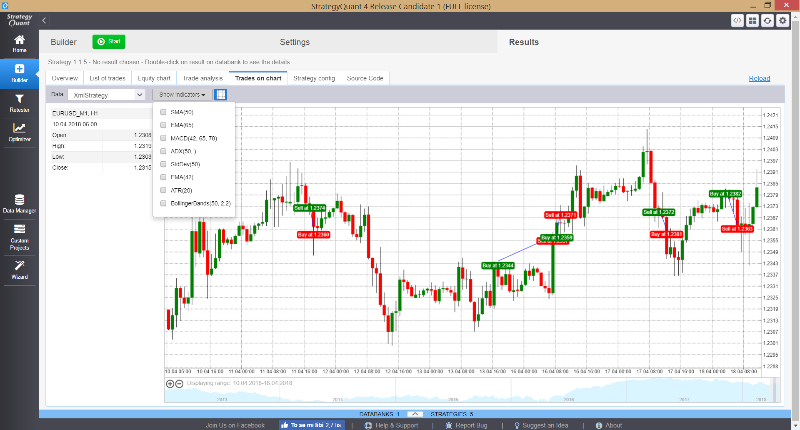
Task: Click the Reload link
Action: [x=759, y=78]
